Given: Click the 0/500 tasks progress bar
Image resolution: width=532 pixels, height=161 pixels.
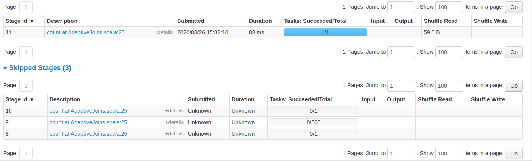Looking at the screenshot, I should [313, 122].
